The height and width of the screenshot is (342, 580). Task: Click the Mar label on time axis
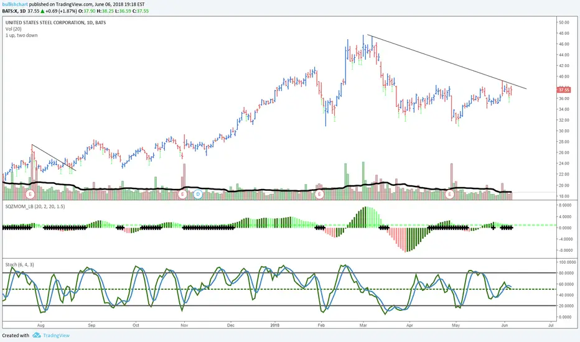363,325
